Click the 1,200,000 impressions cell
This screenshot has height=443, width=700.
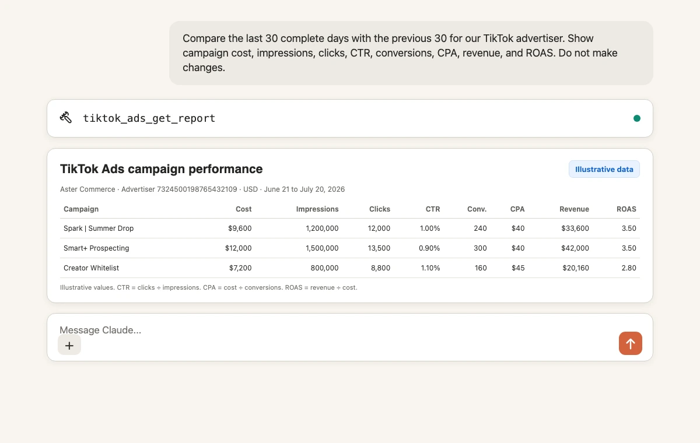(x=322, y=228)
